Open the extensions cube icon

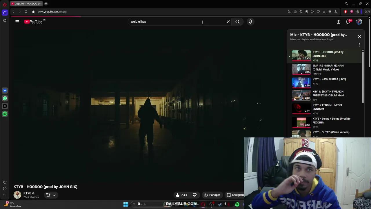tap(358, 12)
